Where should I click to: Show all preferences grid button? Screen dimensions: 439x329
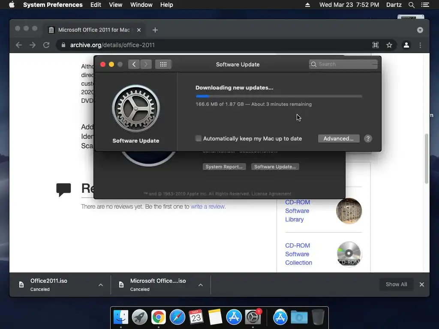(x=163, y=64)
